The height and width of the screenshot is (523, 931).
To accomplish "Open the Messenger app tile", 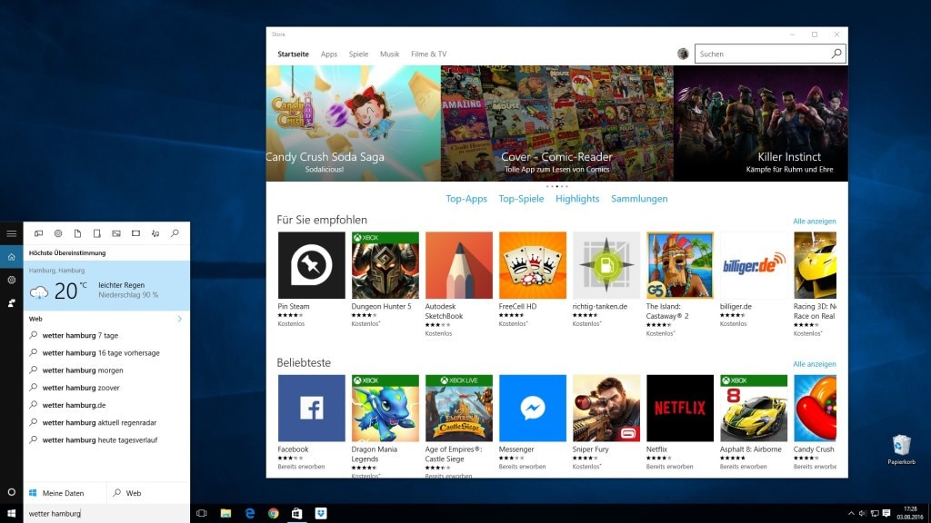I will pos(533,408).
